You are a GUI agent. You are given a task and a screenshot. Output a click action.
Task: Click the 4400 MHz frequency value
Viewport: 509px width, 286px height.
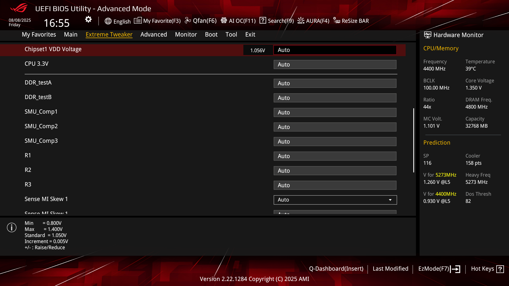[x=434, y=69]
